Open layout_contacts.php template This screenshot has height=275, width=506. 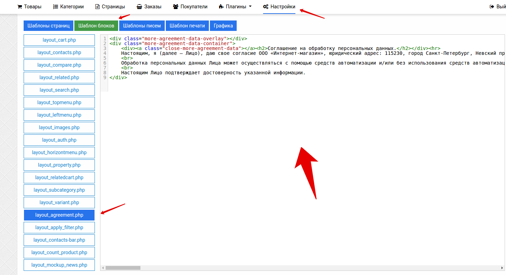59,52
